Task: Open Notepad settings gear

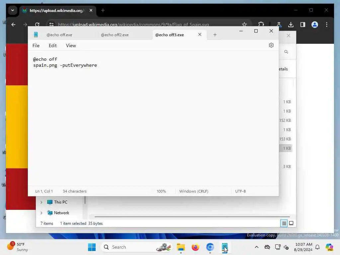Action: point(271,45)
